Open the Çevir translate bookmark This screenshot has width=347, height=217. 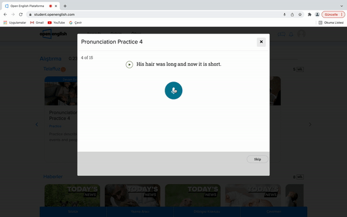click(75, 23)
